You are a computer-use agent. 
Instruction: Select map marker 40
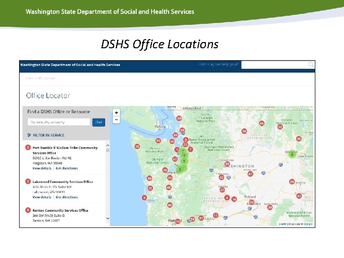169,187
